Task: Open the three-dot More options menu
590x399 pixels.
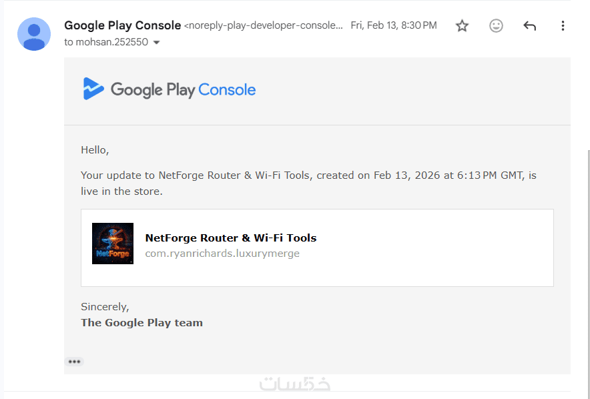Action: tap(563, 26)
